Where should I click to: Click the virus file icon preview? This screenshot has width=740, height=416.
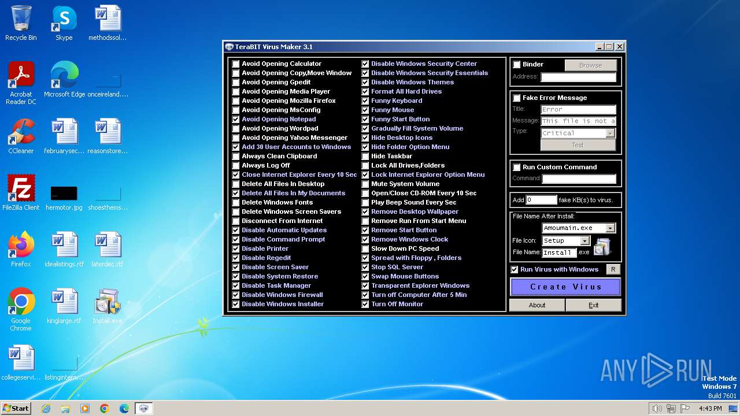click(x=602, y=246)
